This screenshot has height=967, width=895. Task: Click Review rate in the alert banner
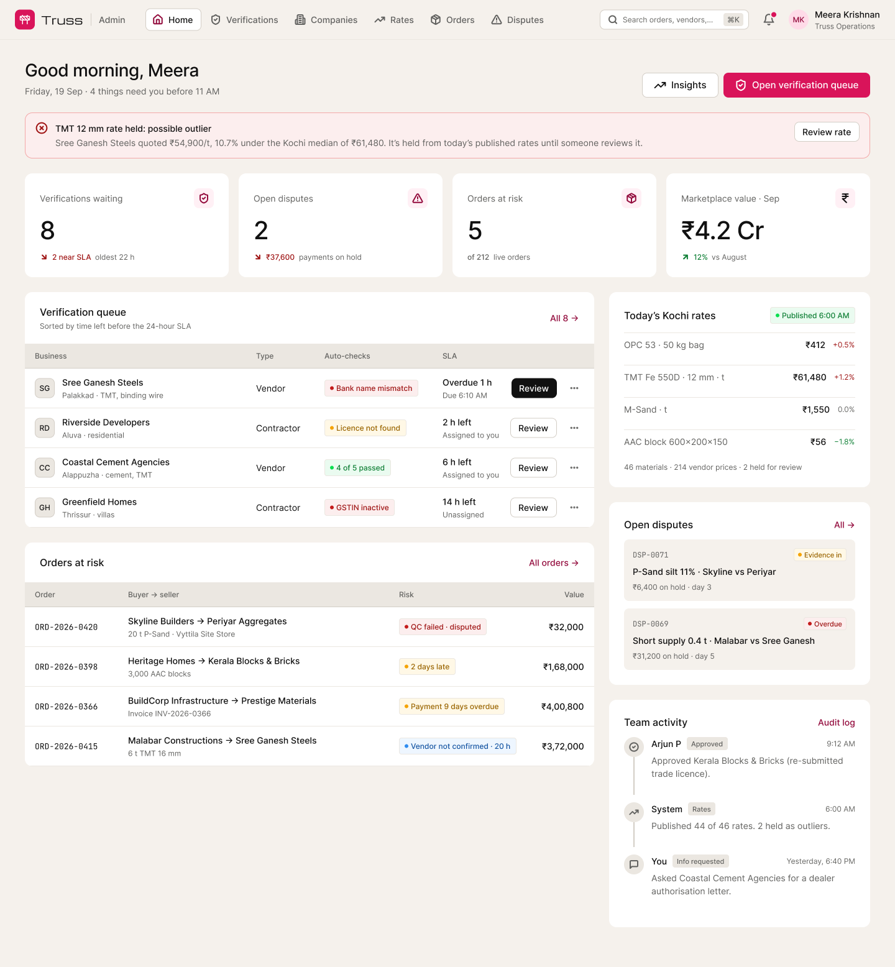[827, 132]
